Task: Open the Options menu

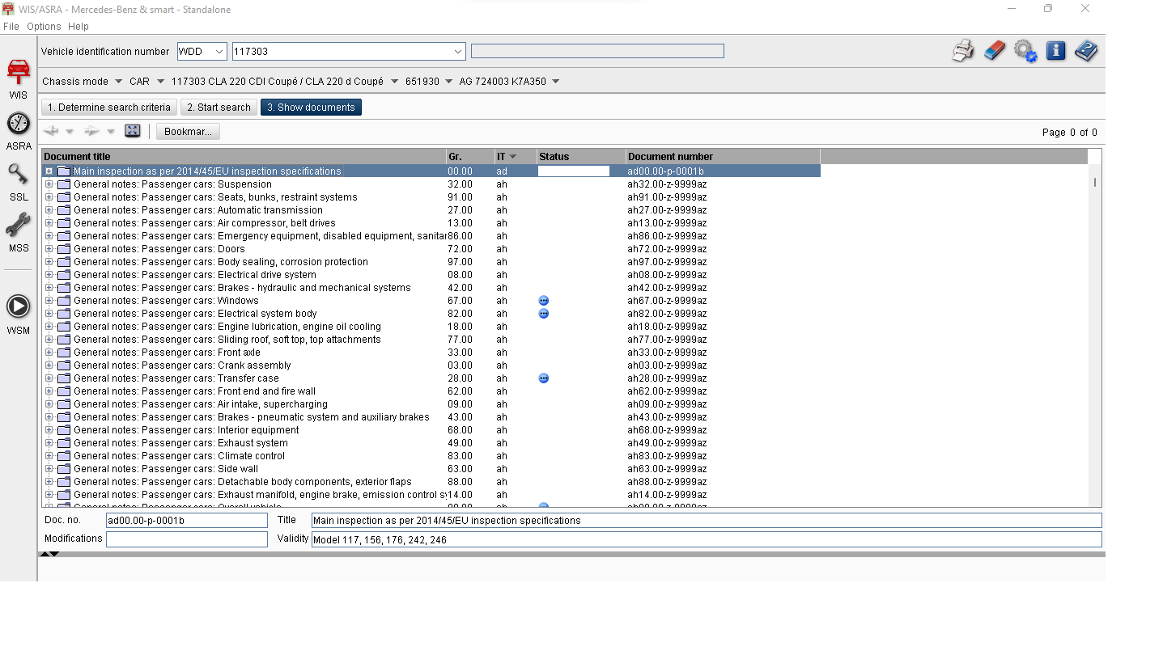Action: 44,27
